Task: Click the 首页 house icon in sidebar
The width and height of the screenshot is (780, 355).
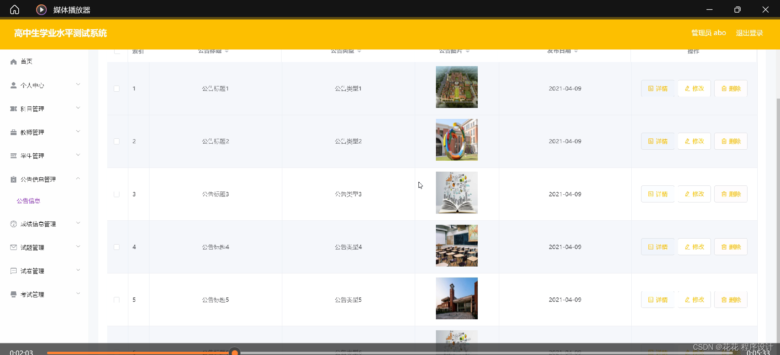Action: 13,62
